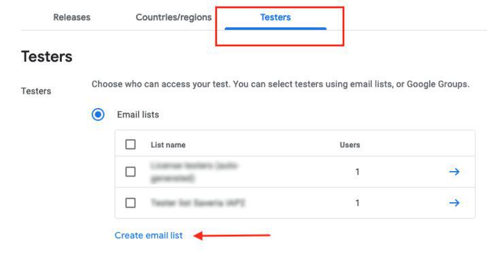Click the Users column header
Viewport: 487px width, 262px height.
point(350,145)
